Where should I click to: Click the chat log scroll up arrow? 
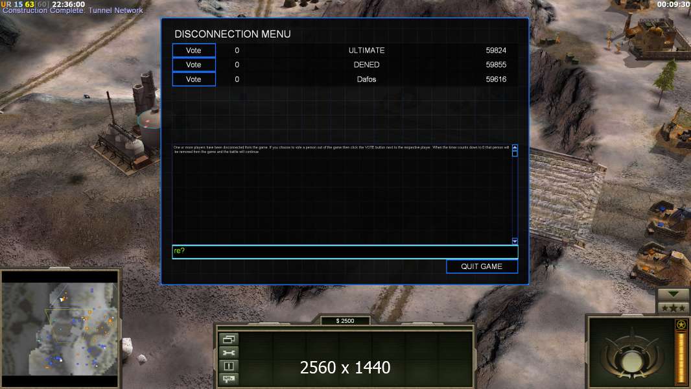pyautogui.click(x=515, y=147)
